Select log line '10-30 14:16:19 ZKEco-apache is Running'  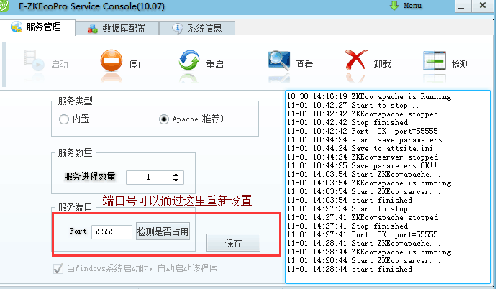[x=369, y=96]
